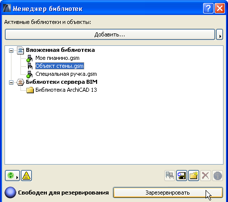
Task: Click the Свободен для резервирования status text
Action: (63, 193)
